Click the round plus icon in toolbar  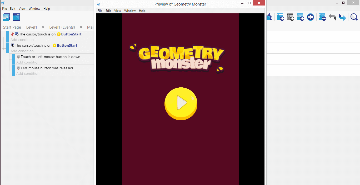[x=311, y=17]
